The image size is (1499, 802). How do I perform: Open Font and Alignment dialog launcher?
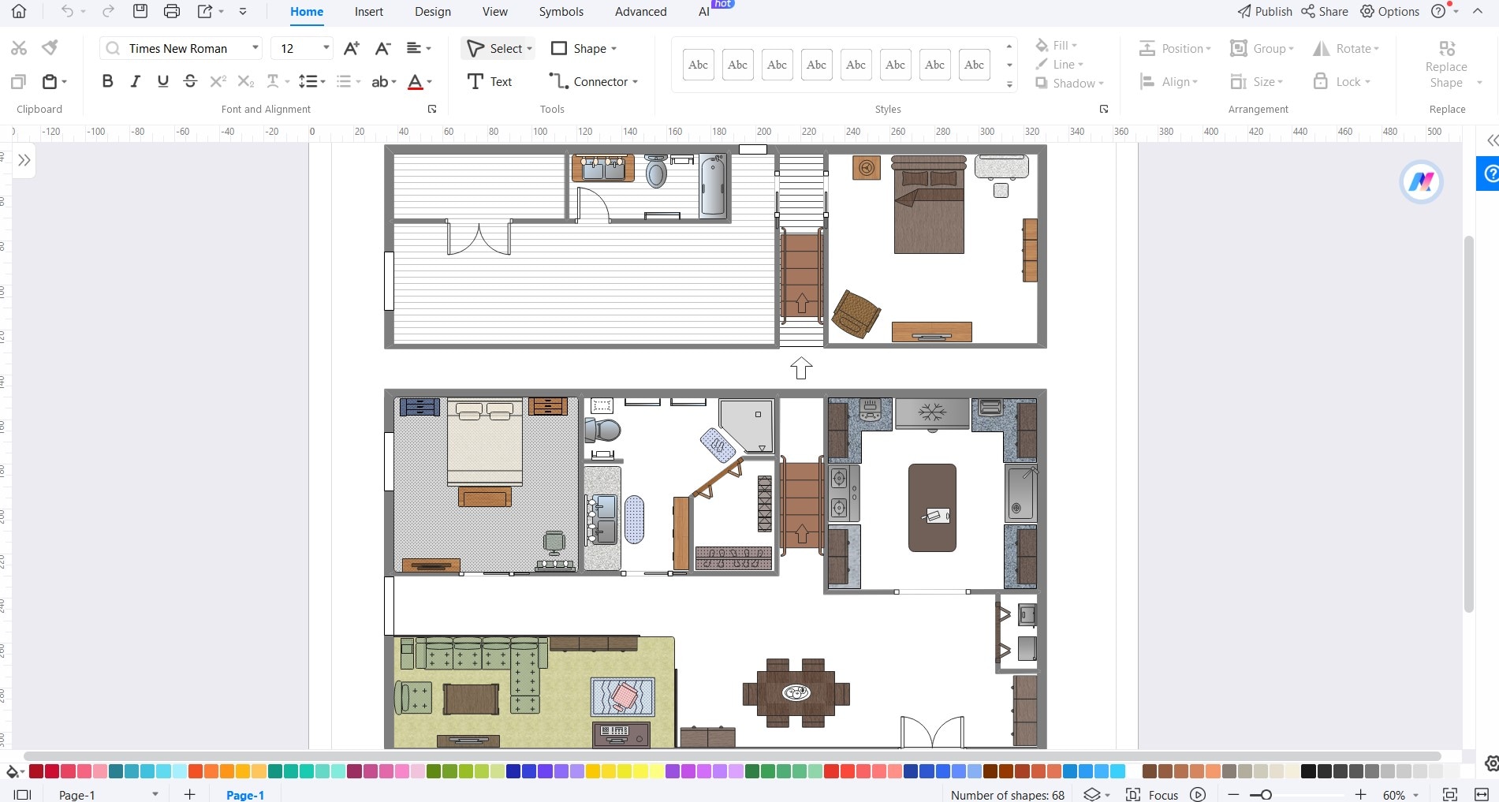pyautogui.click(x=432, y=109)
